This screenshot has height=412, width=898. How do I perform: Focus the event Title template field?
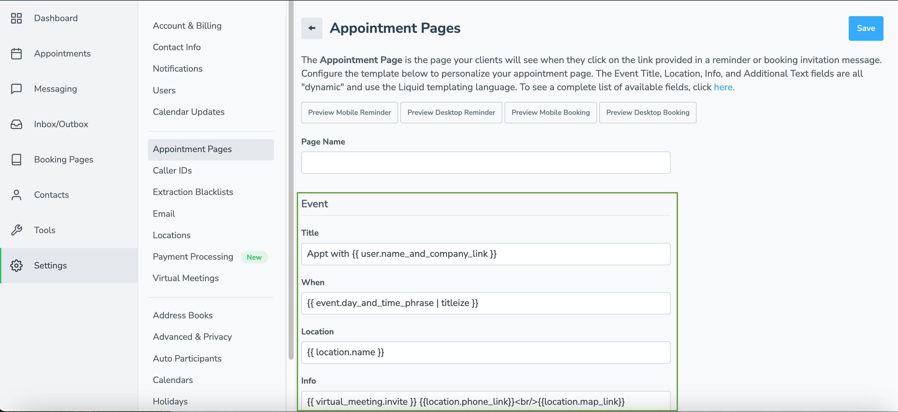pos(485,254)
